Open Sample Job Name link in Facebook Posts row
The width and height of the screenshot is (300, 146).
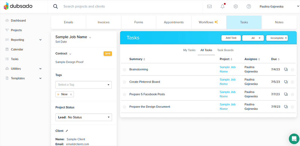(x=228, y=94)
